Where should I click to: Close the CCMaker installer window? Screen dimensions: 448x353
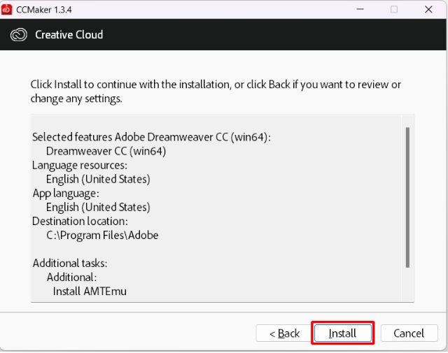pos(428,9)
